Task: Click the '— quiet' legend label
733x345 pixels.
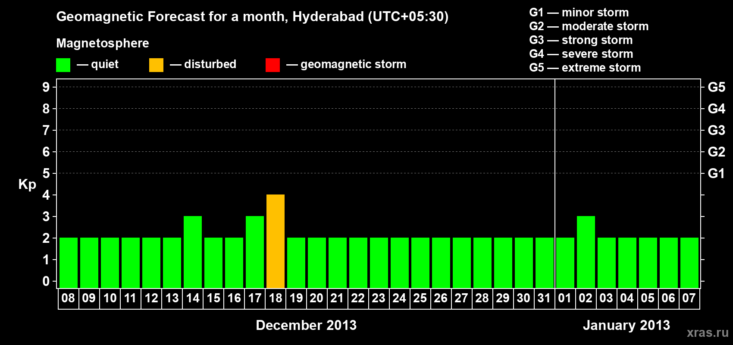Action: (97, 64)
